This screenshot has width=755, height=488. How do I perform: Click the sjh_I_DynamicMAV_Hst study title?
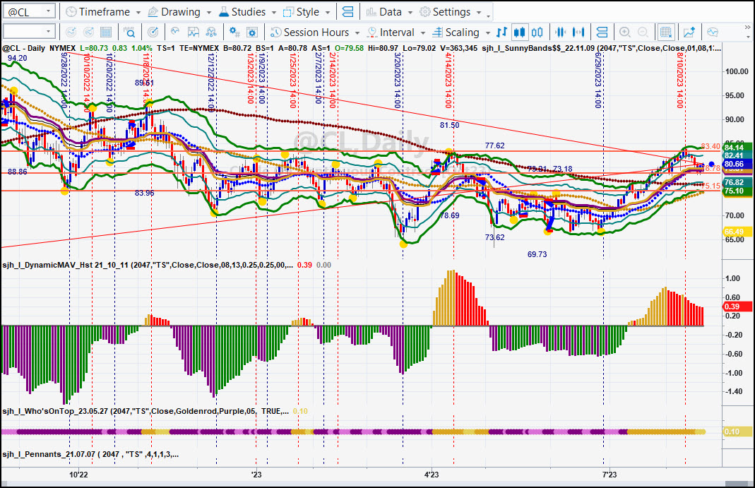(x=148, y=265)
